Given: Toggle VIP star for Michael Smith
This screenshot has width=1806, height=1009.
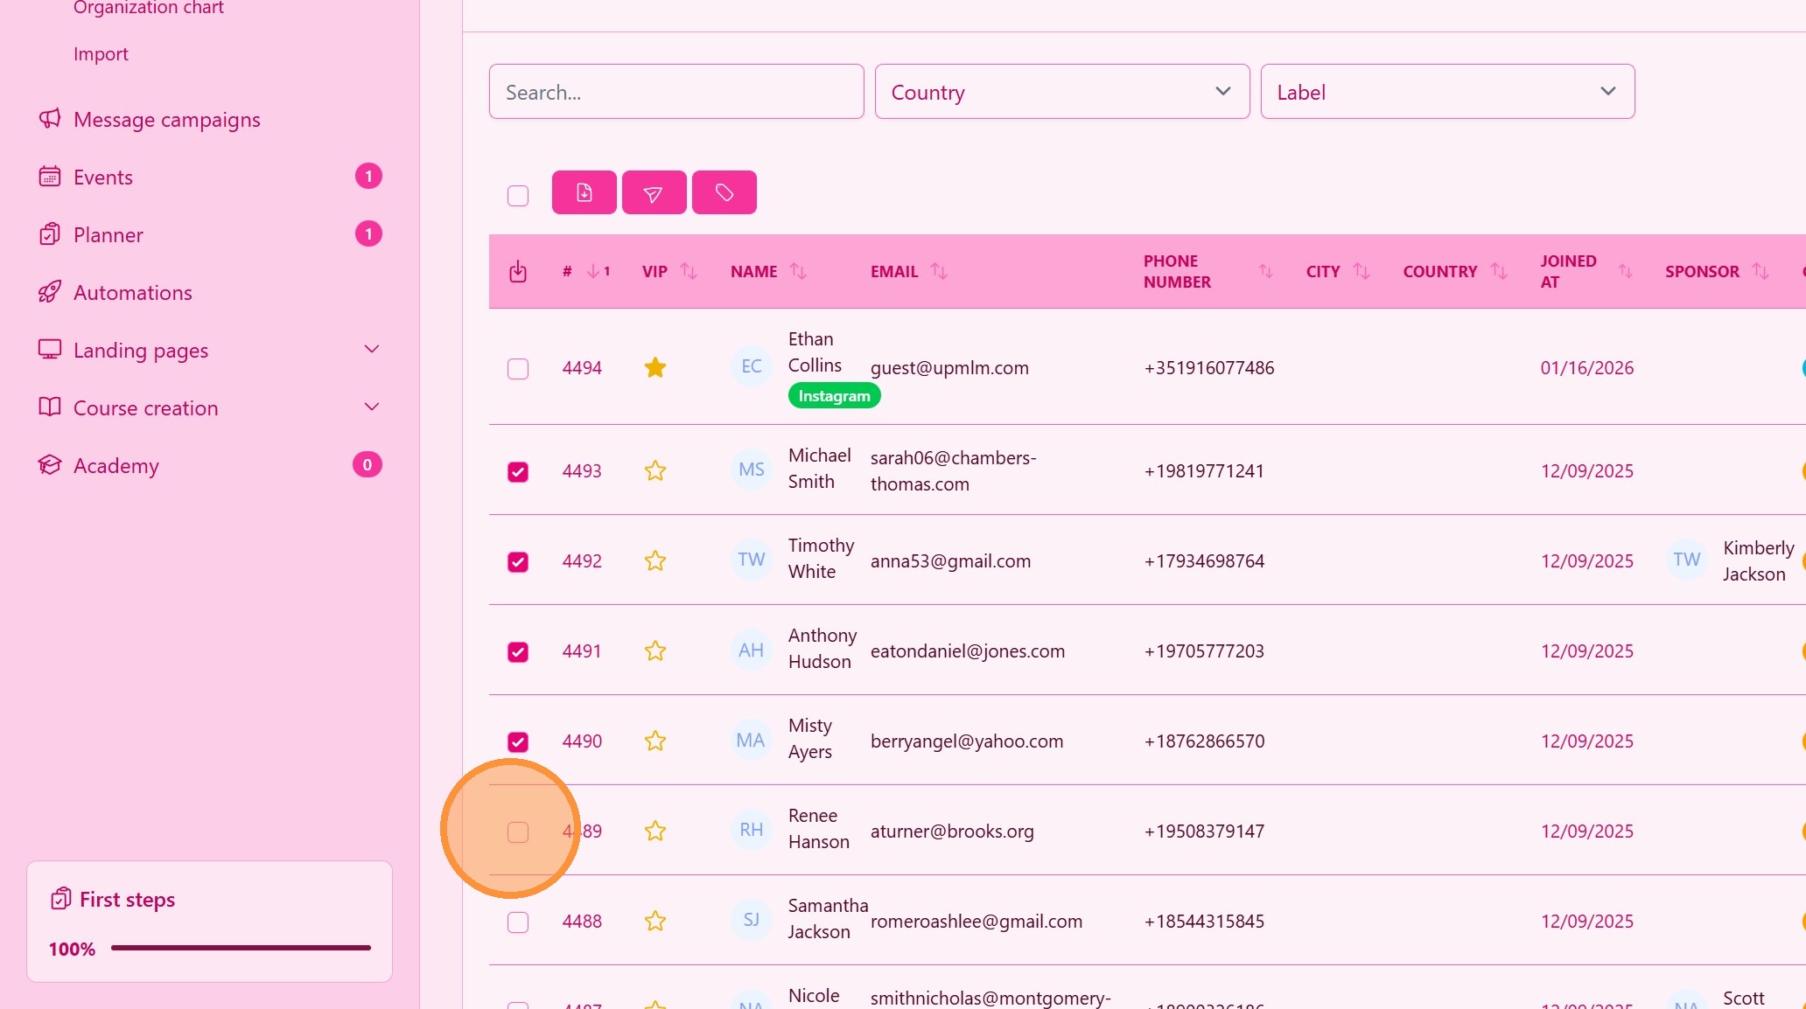Looking at the screenshot, I should coord(654,471).
